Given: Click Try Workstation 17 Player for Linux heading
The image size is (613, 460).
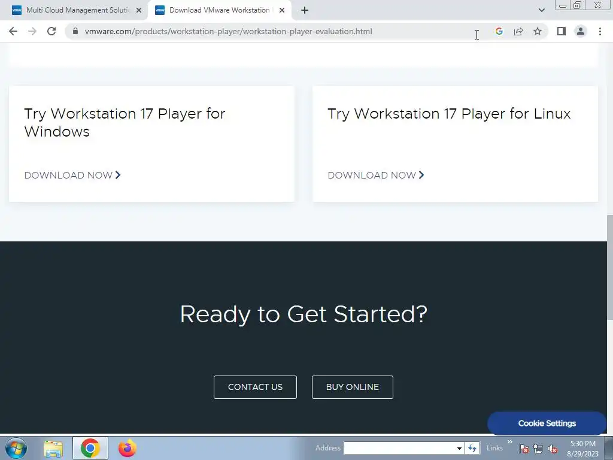Looking at the screenshot, I should [x=449, y=114].
